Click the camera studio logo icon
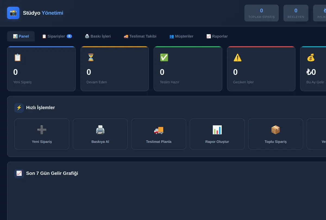 pos(13,13)
